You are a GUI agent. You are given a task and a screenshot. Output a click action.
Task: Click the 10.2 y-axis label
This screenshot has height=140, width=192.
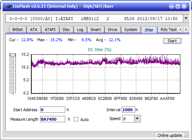25,67
